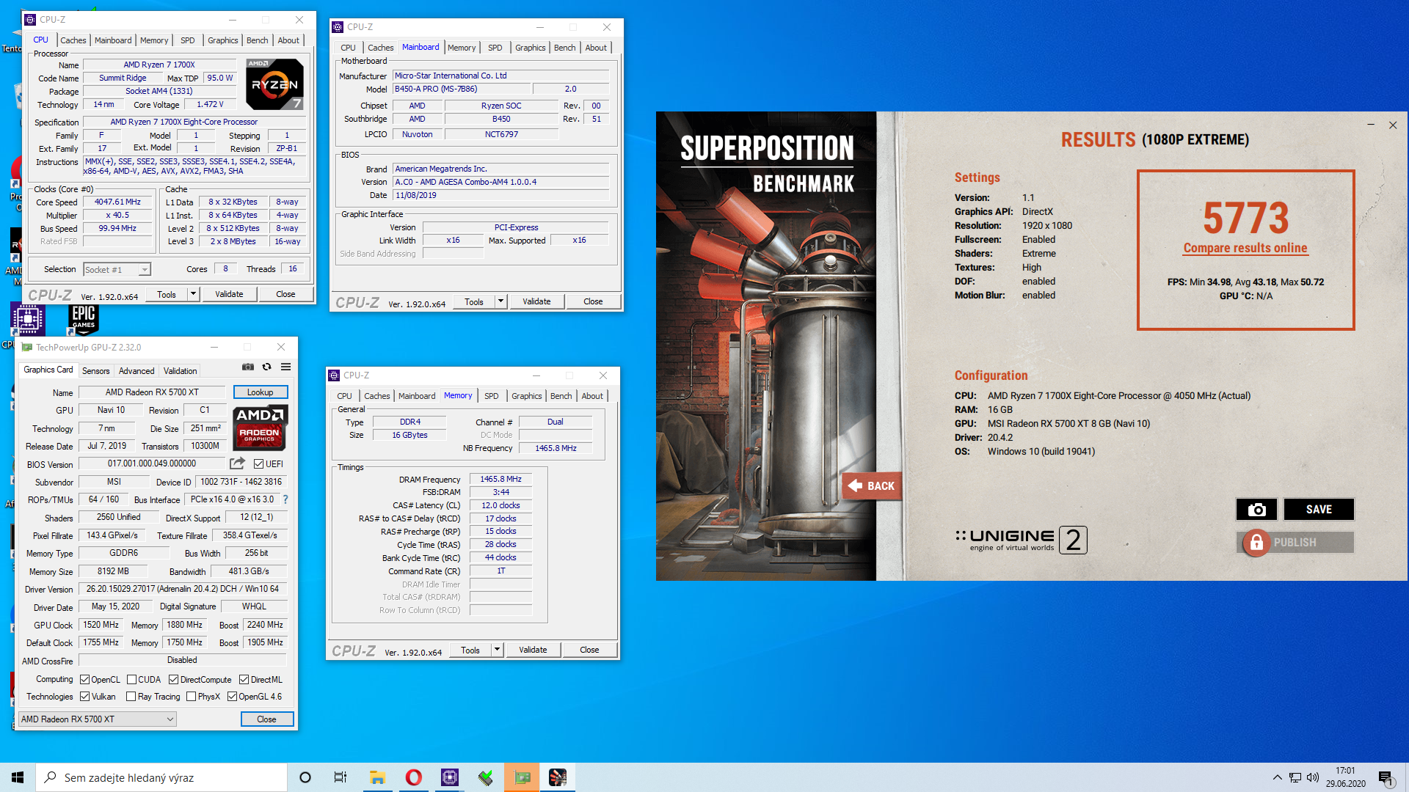The height and width of the screenshot is (792, 1409).
Task: Click the 5773 benchmark score
Action: point(1246,218)
